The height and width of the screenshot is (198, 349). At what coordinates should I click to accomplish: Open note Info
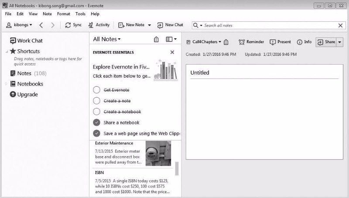pyautogui.click(x=304, y=42)
